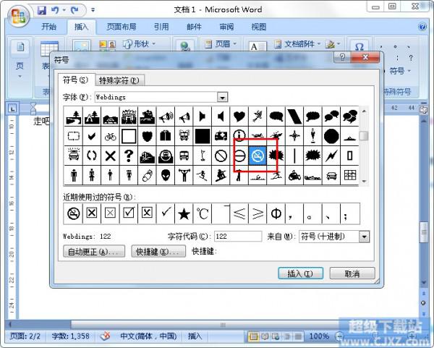
Task: Save document from quick access toolbar
Action: coord(41,10)
